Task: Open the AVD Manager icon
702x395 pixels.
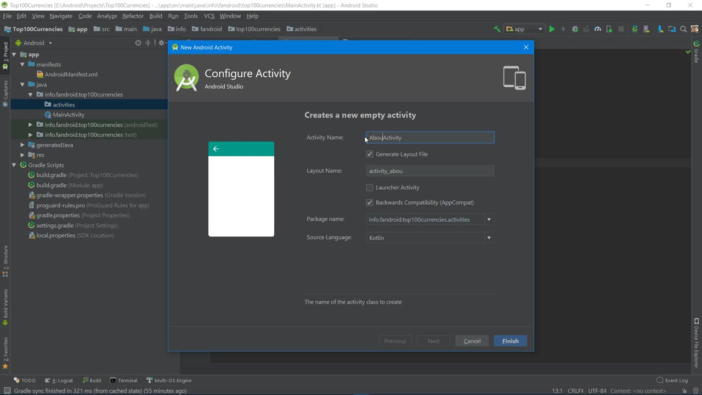Action: [x=647, y=29]
